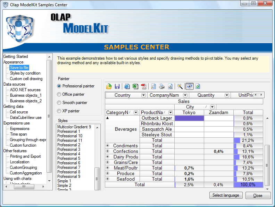The image size is (275, 207).
Task: Choose Professional 10 style
Action: (x=70, y=136)
